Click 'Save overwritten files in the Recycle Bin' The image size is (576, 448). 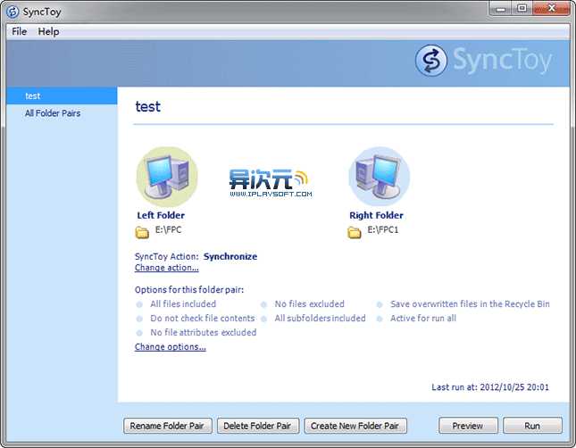point(470,304)
